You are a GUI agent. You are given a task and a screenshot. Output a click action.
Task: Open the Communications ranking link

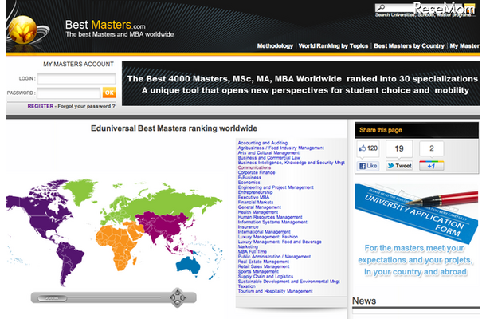pyautogui.click(x=254, y=167)
